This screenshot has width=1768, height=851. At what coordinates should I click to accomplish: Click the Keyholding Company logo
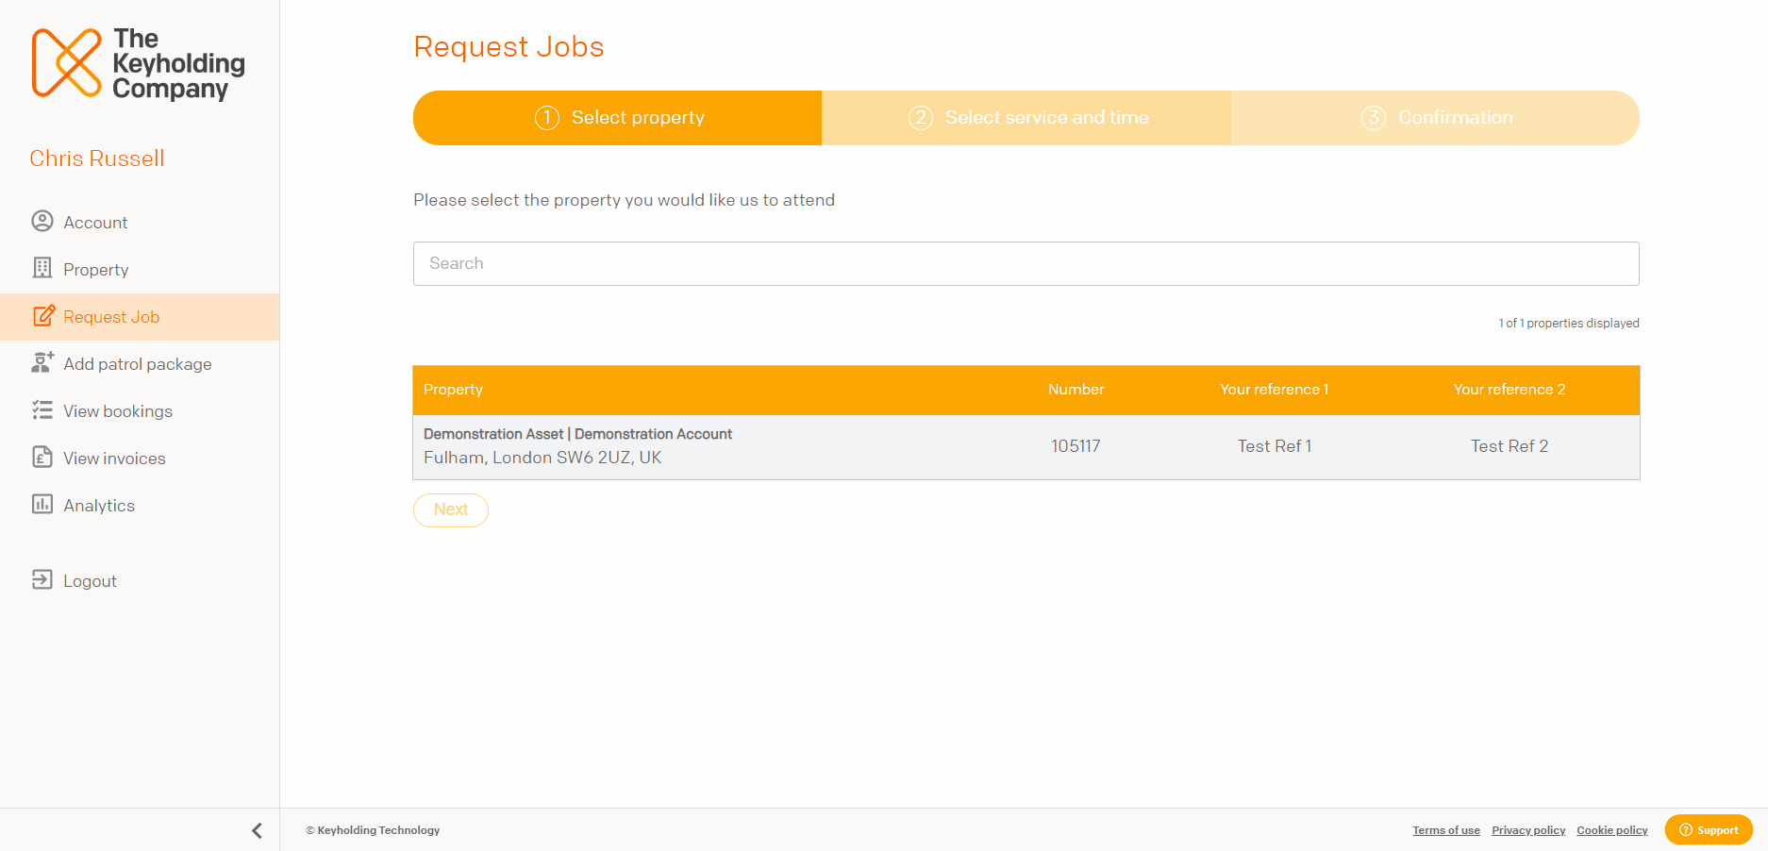click(x=138, y=63)
